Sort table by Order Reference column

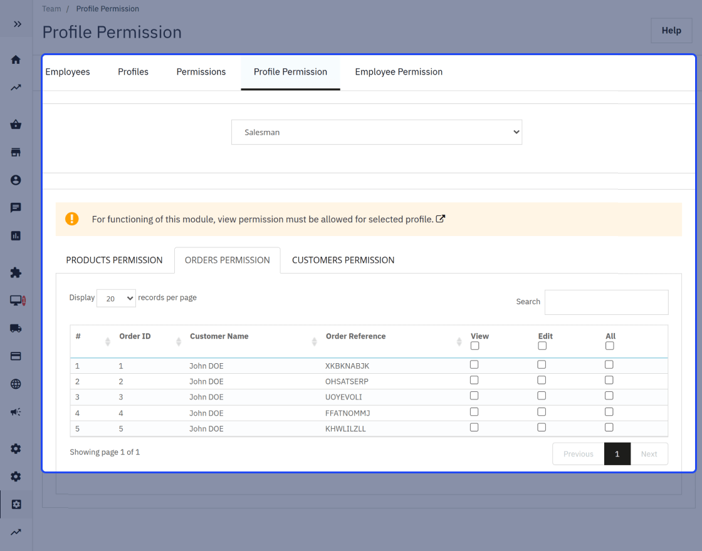[459, 342]
